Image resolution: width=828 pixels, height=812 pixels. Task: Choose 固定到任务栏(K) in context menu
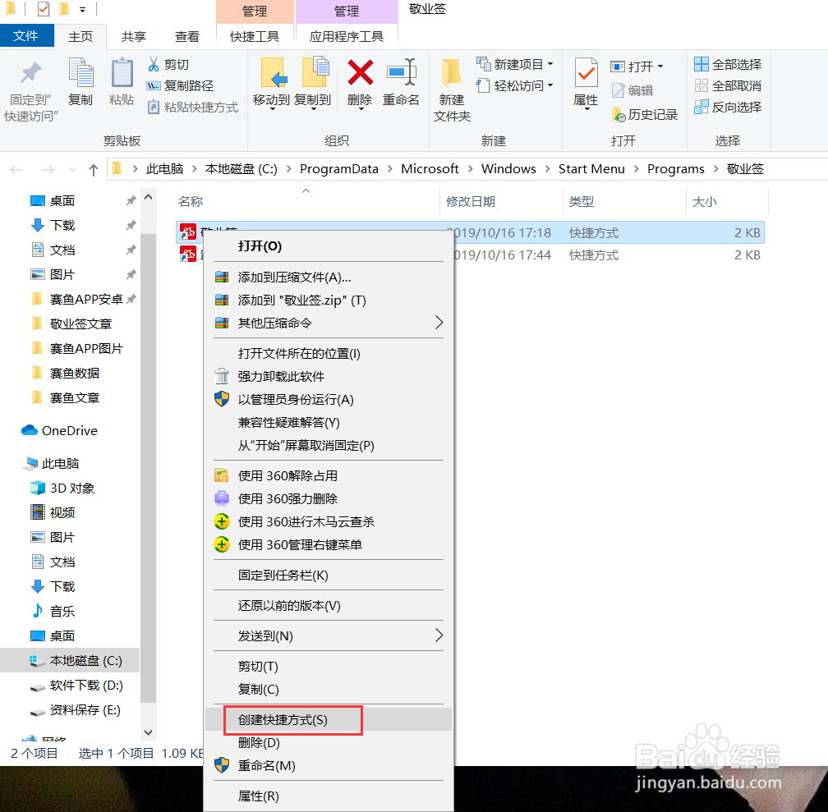(329, 575)
